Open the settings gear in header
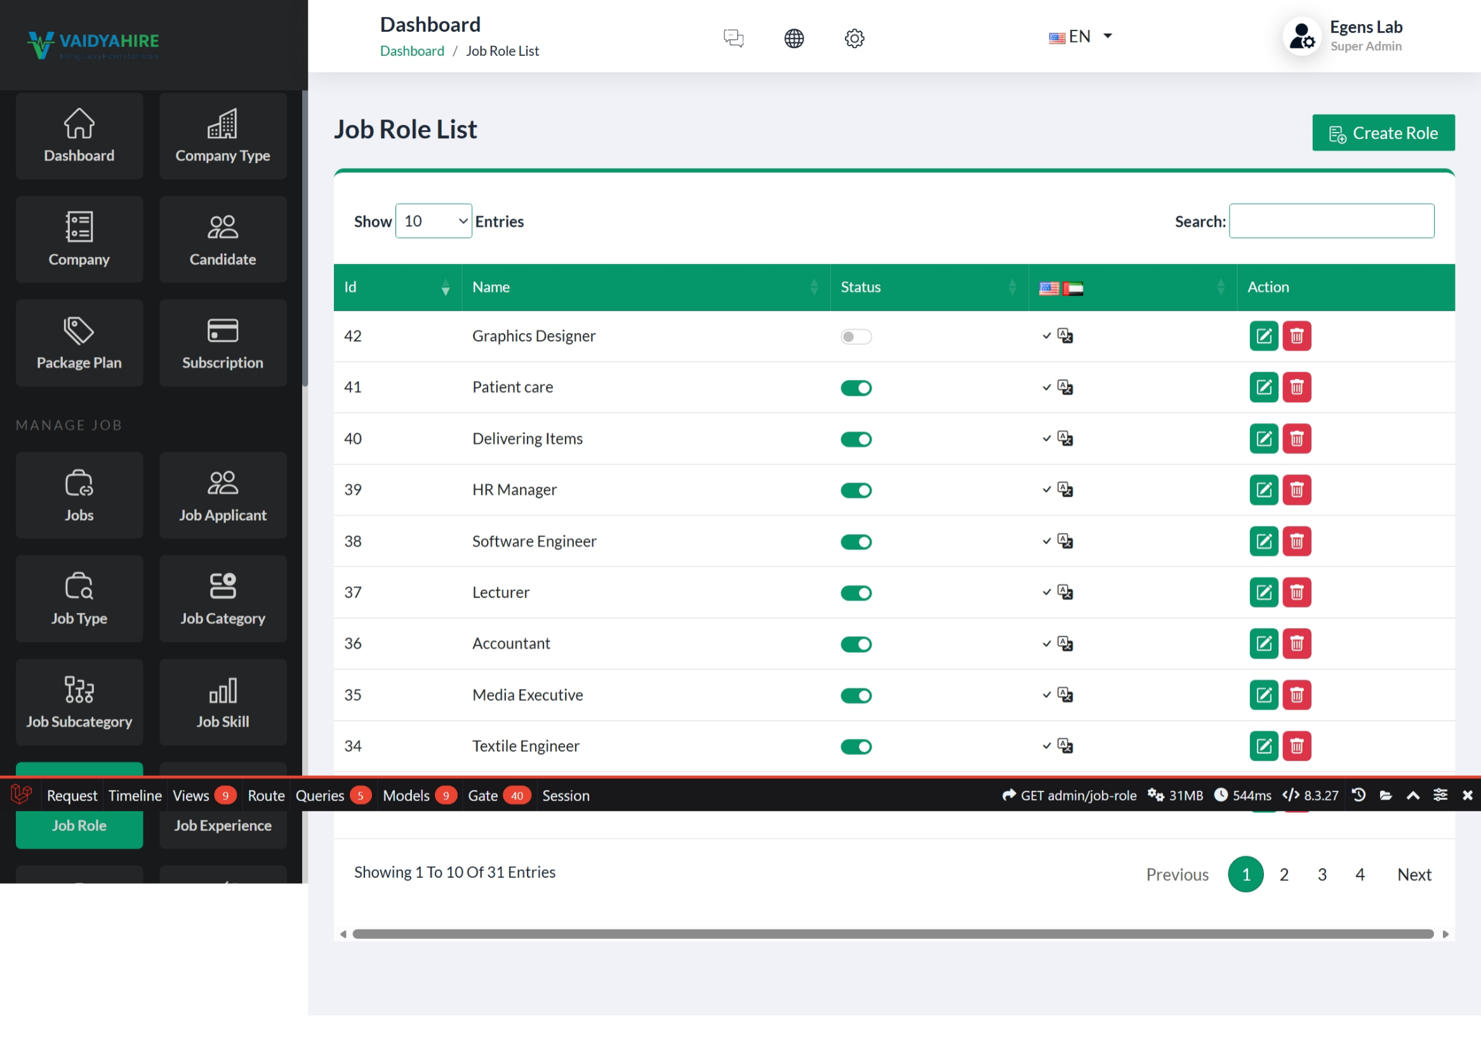Image resolution: width=1481 pixels, height=1046 pixels. tap(854, 38)
